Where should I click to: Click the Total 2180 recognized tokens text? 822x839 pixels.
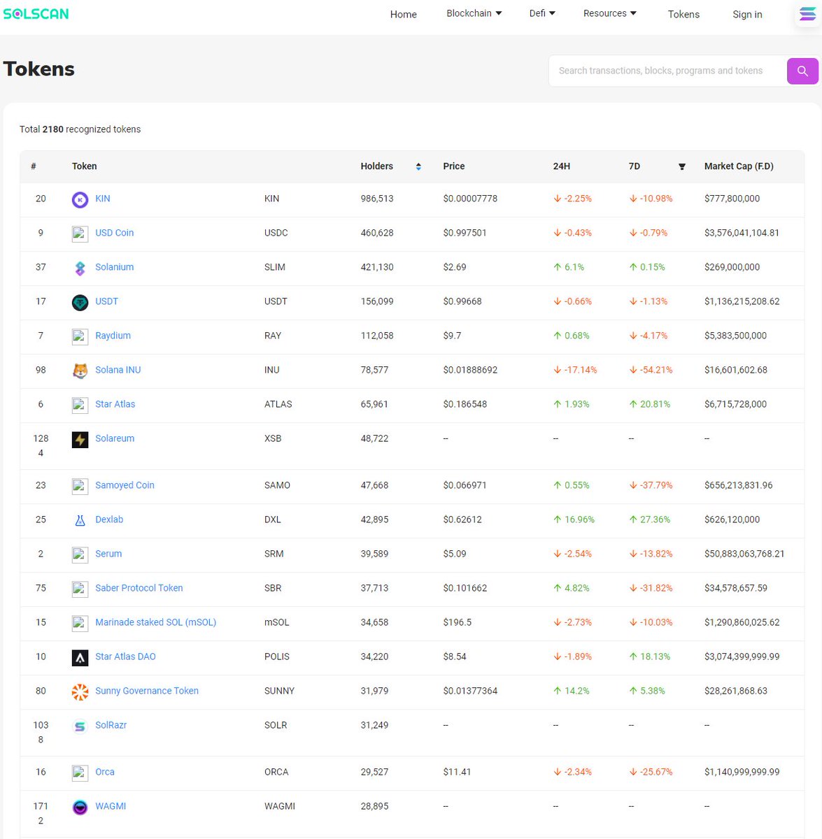click(80, 129)
